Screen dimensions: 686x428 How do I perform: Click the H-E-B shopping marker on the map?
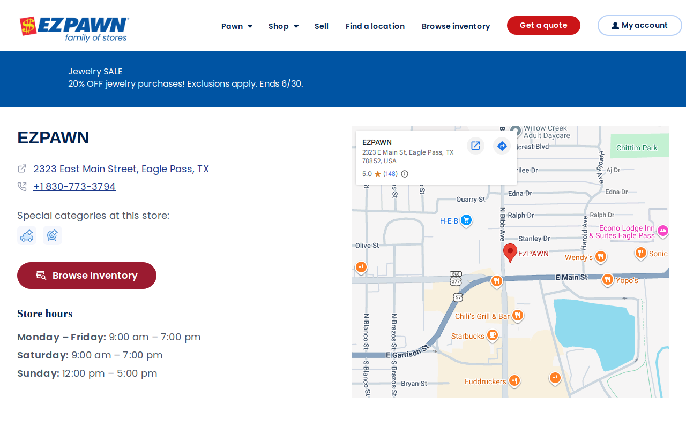pos(466,220)
